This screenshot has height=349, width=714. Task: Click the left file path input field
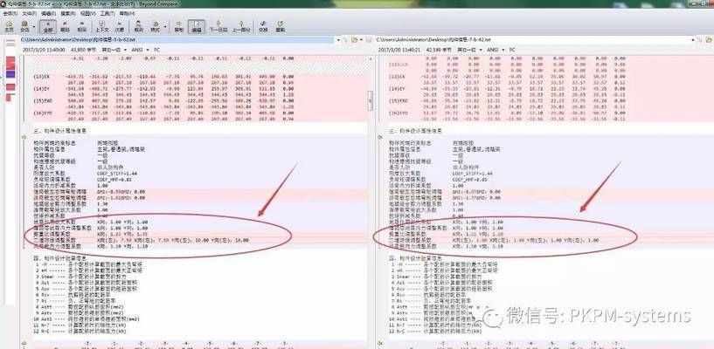(177, 40)
